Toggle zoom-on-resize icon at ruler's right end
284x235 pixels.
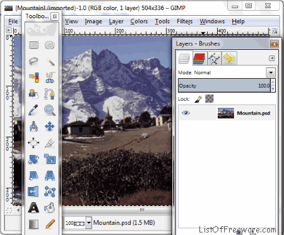point(275,31)
